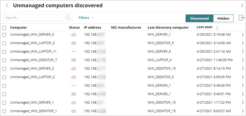Select the Unmanaged_WIN_SERVER_4 computer name
The height and width of the screenshot is (116, 246).
[32, 34]
